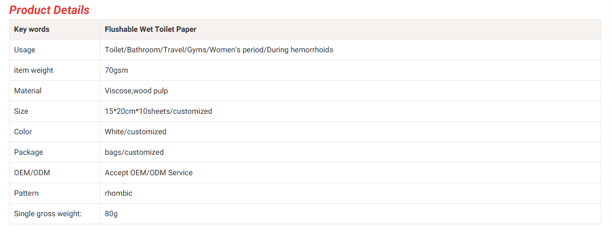Select the Key words header cell
This screenshot has height=234, width=612.
pyautogui.click(x=31, y=30)
